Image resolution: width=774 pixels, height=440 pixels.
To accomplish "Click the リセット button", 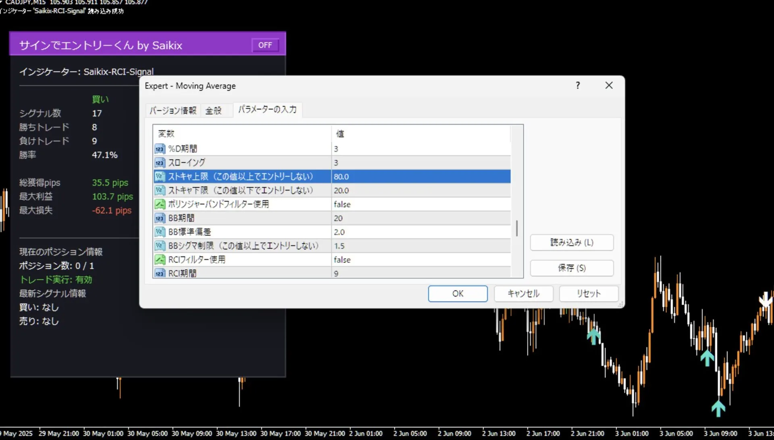I will [588, 294].
